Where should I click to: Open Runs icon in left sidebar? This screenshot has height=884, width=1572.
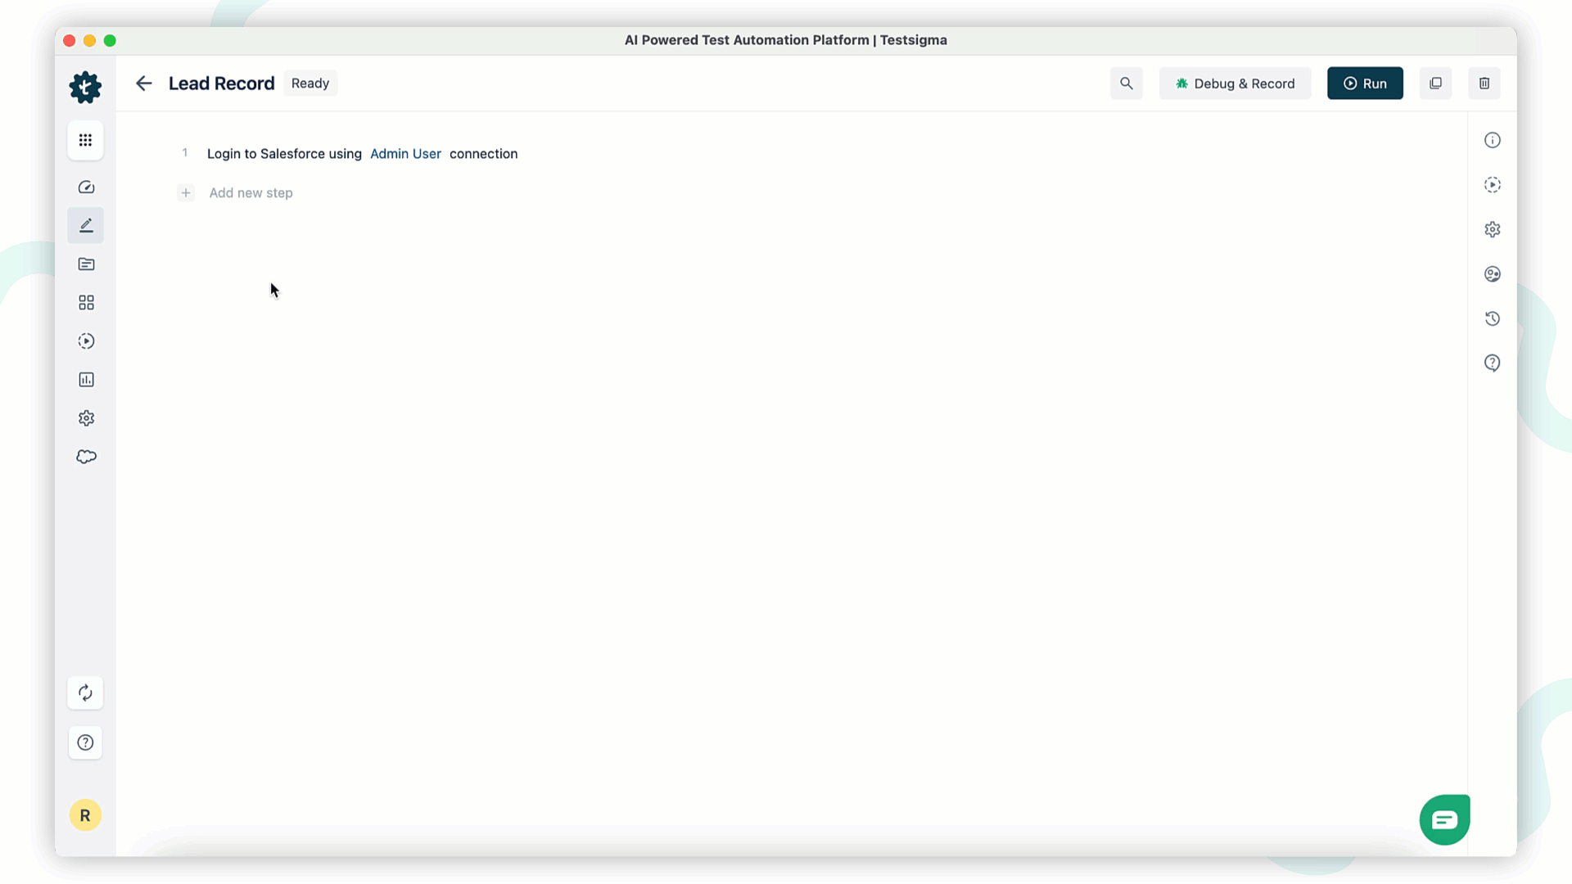coord(86,341)
